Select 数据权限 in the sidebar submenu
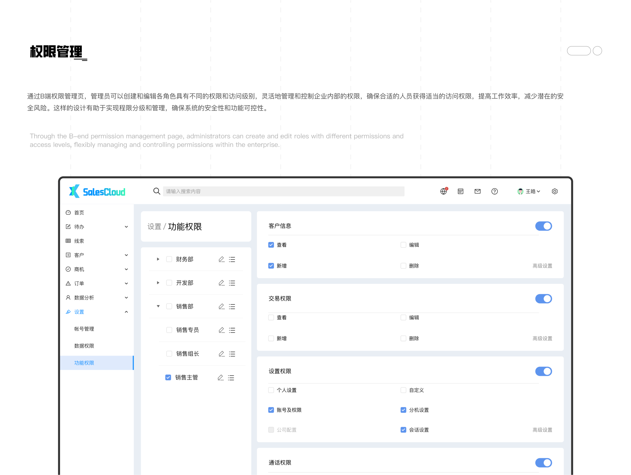This screenshot has height=475, width=631. [84, 346]
